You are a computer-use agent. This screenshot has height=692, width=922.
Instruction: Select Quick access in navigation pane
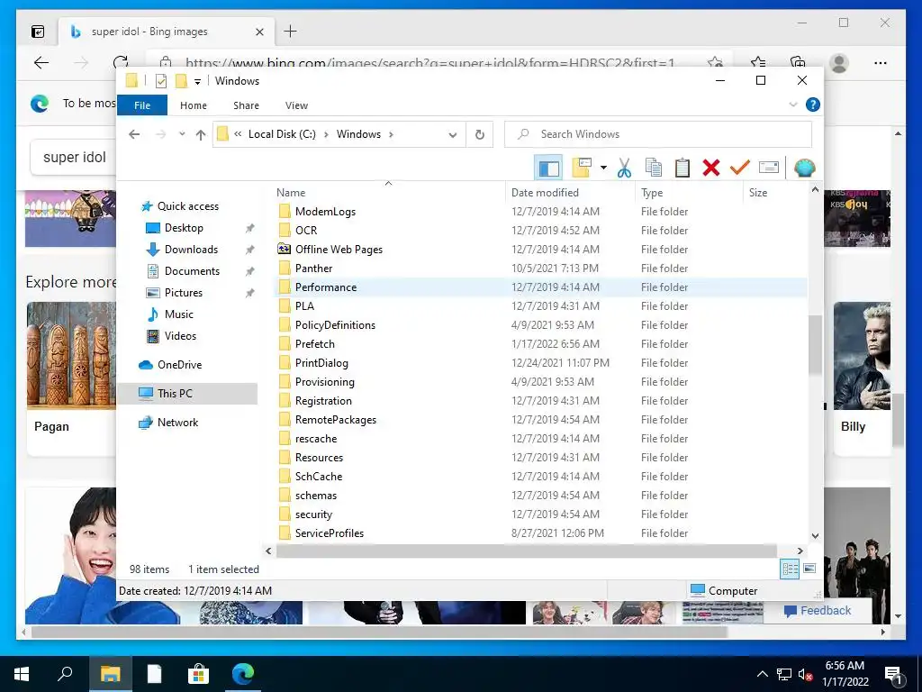[187, 206]
